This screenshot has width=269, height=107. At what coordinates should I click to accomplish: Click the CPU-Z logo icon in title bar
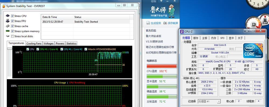pyautogui.click(x=182, y=32)
